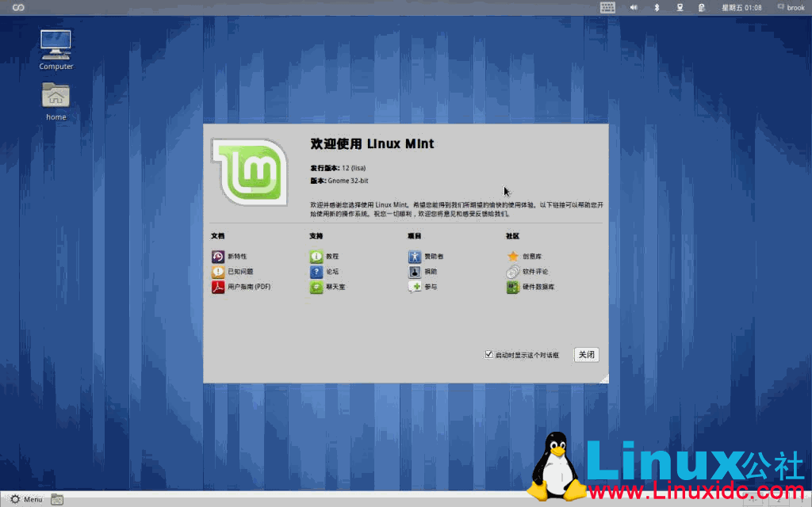Open the Menu in bottom-left corner
Viewport: 812px width, 507px height.
point(28,499)
